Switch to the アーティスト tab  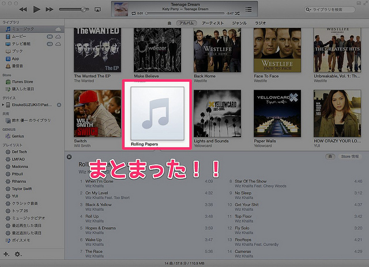coord(213,23)
